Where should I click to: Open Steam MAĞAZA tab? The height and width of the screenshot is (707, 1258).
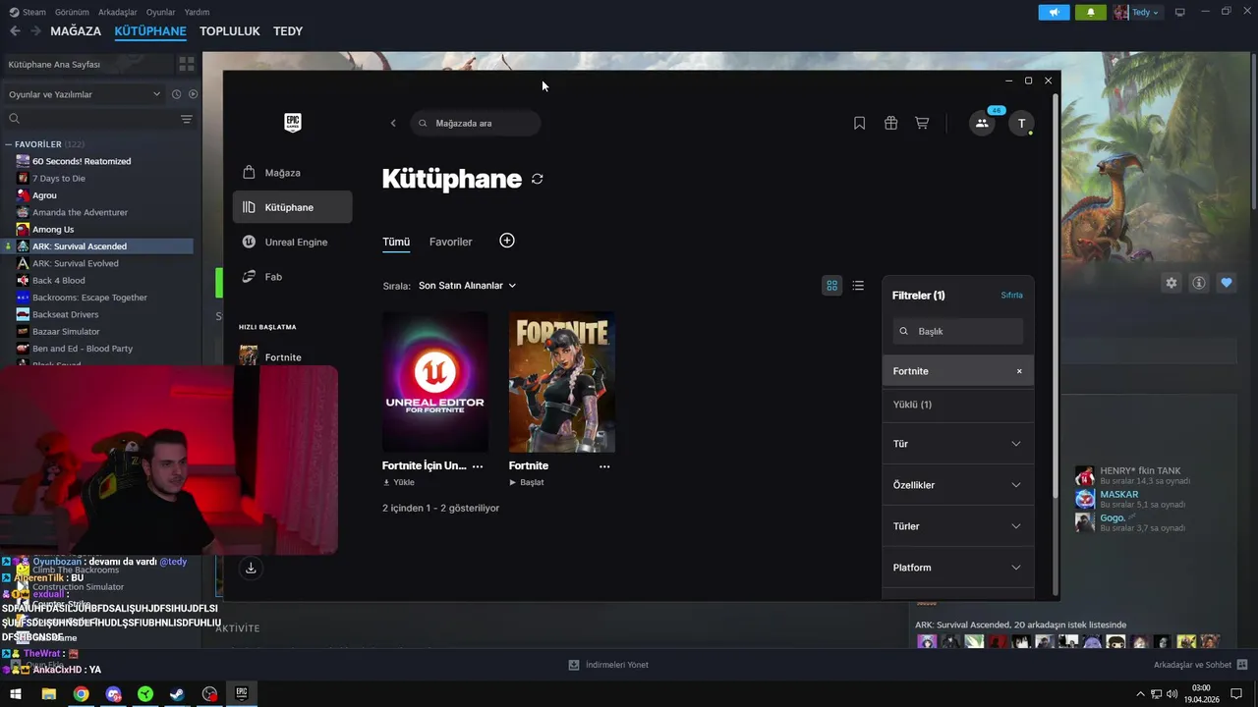pyautogui.click(x=76, y=31)
